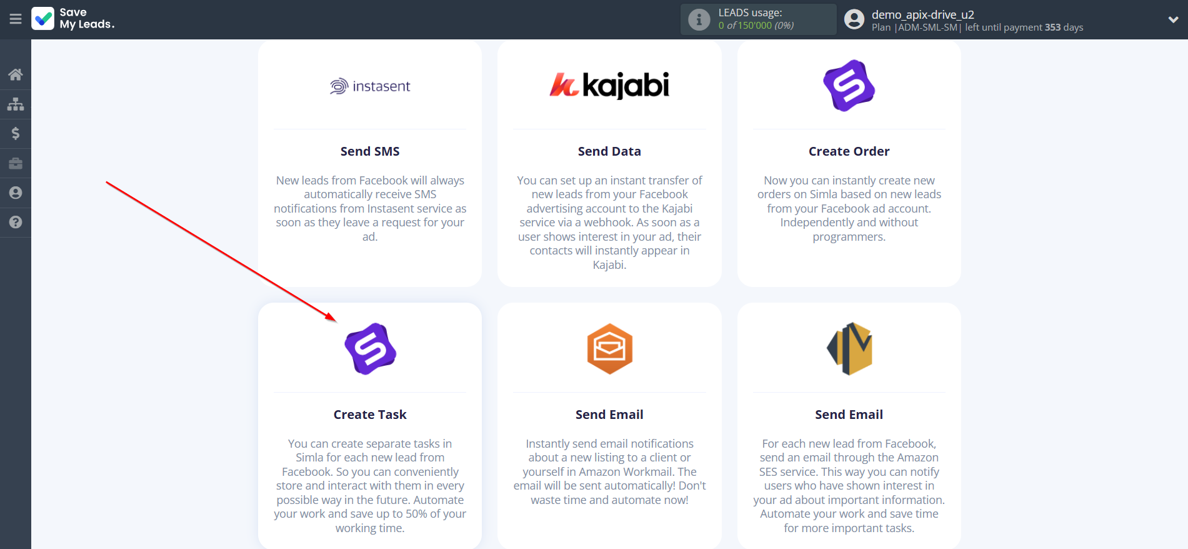
Task: Click the Simla icon above Create Task
Action: tap(370, 349)
